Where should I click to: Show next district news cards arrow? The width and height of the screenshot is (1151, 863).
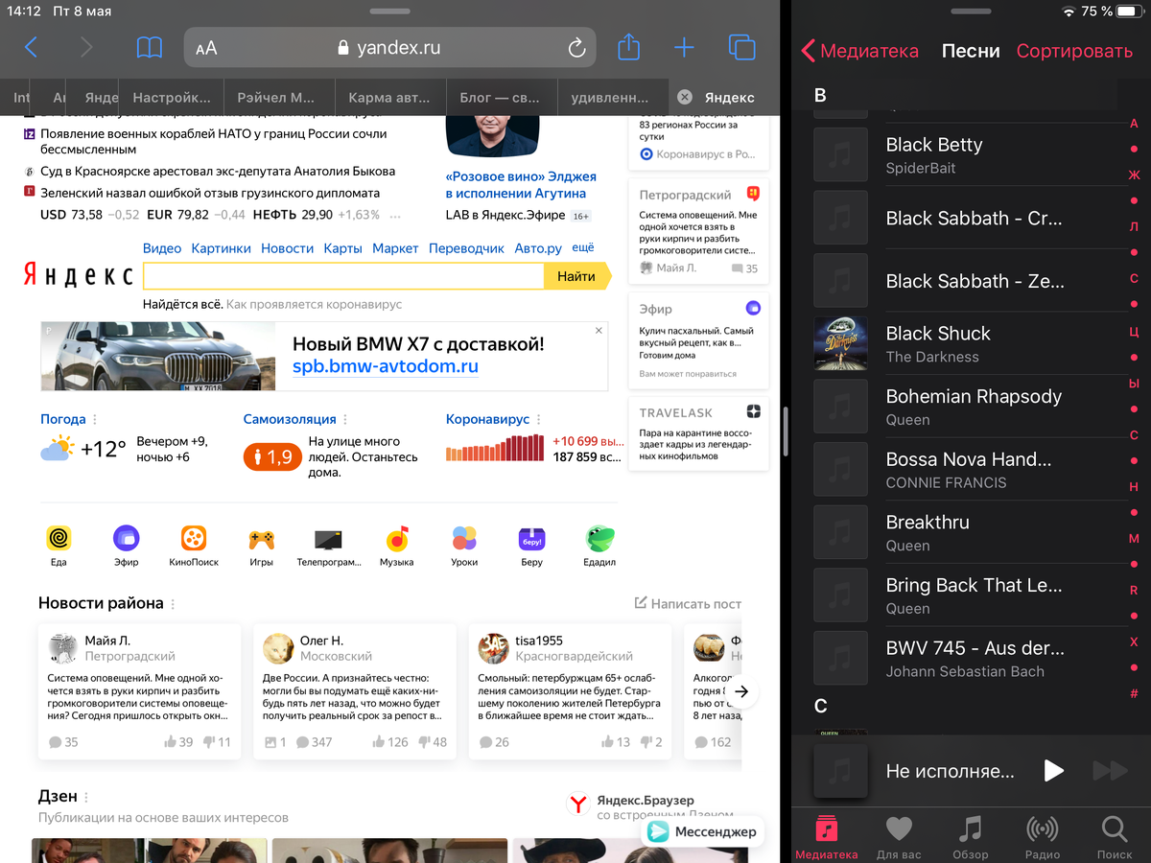point(741,691)
